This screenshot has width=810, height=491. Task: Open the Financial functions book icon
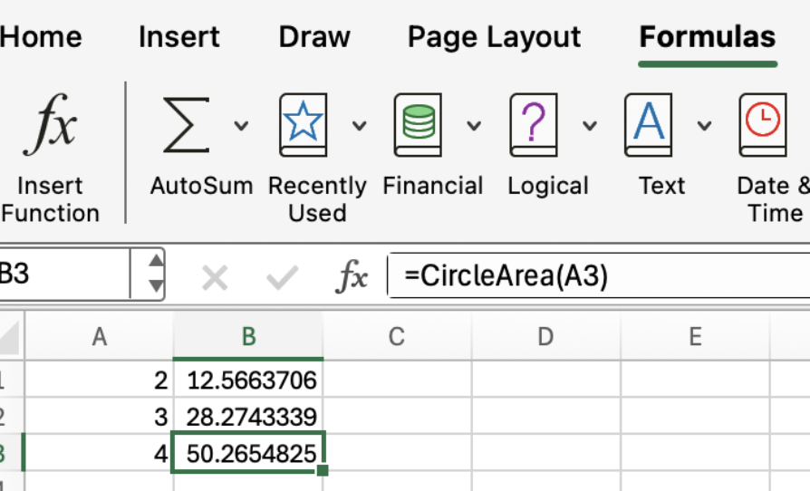418,125
